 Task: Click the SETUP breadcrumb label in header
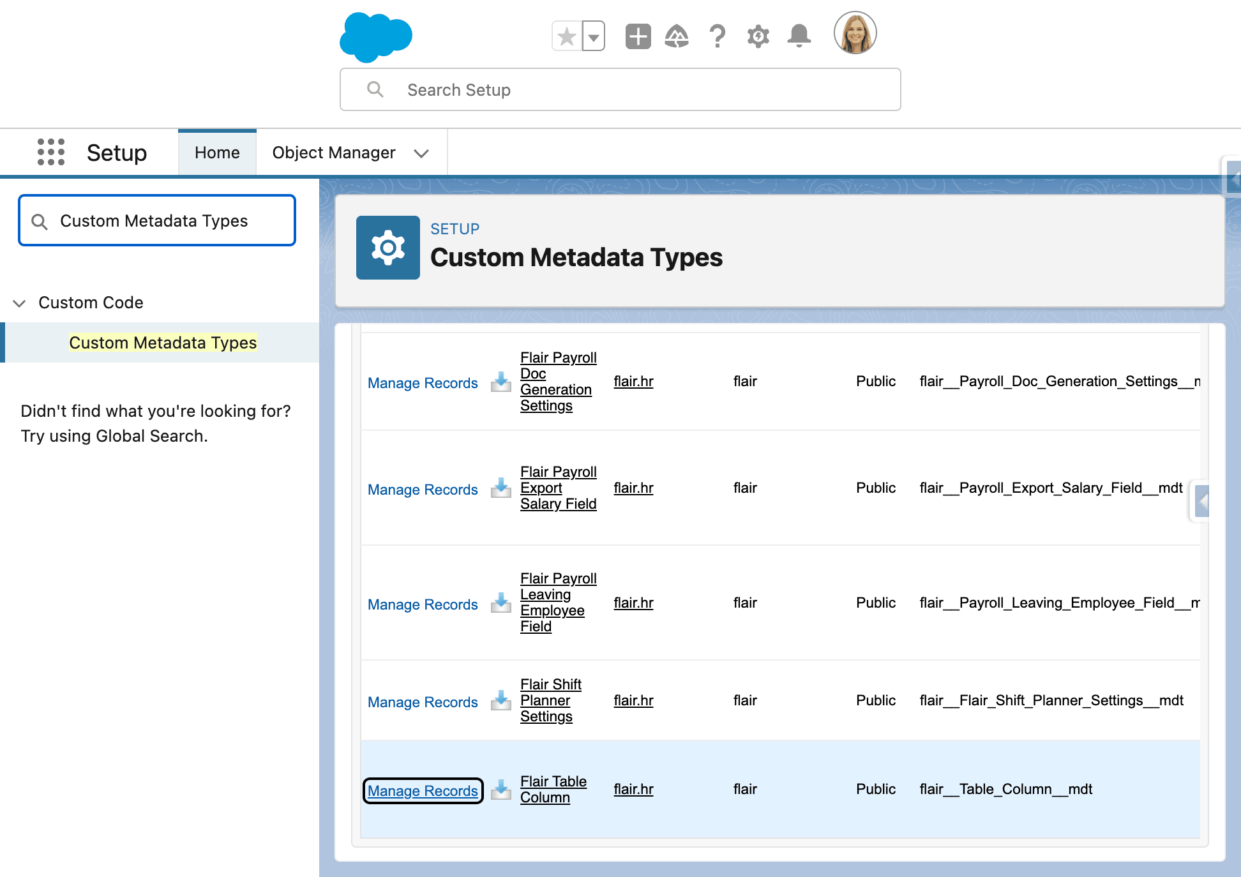(x=455, y=229)
